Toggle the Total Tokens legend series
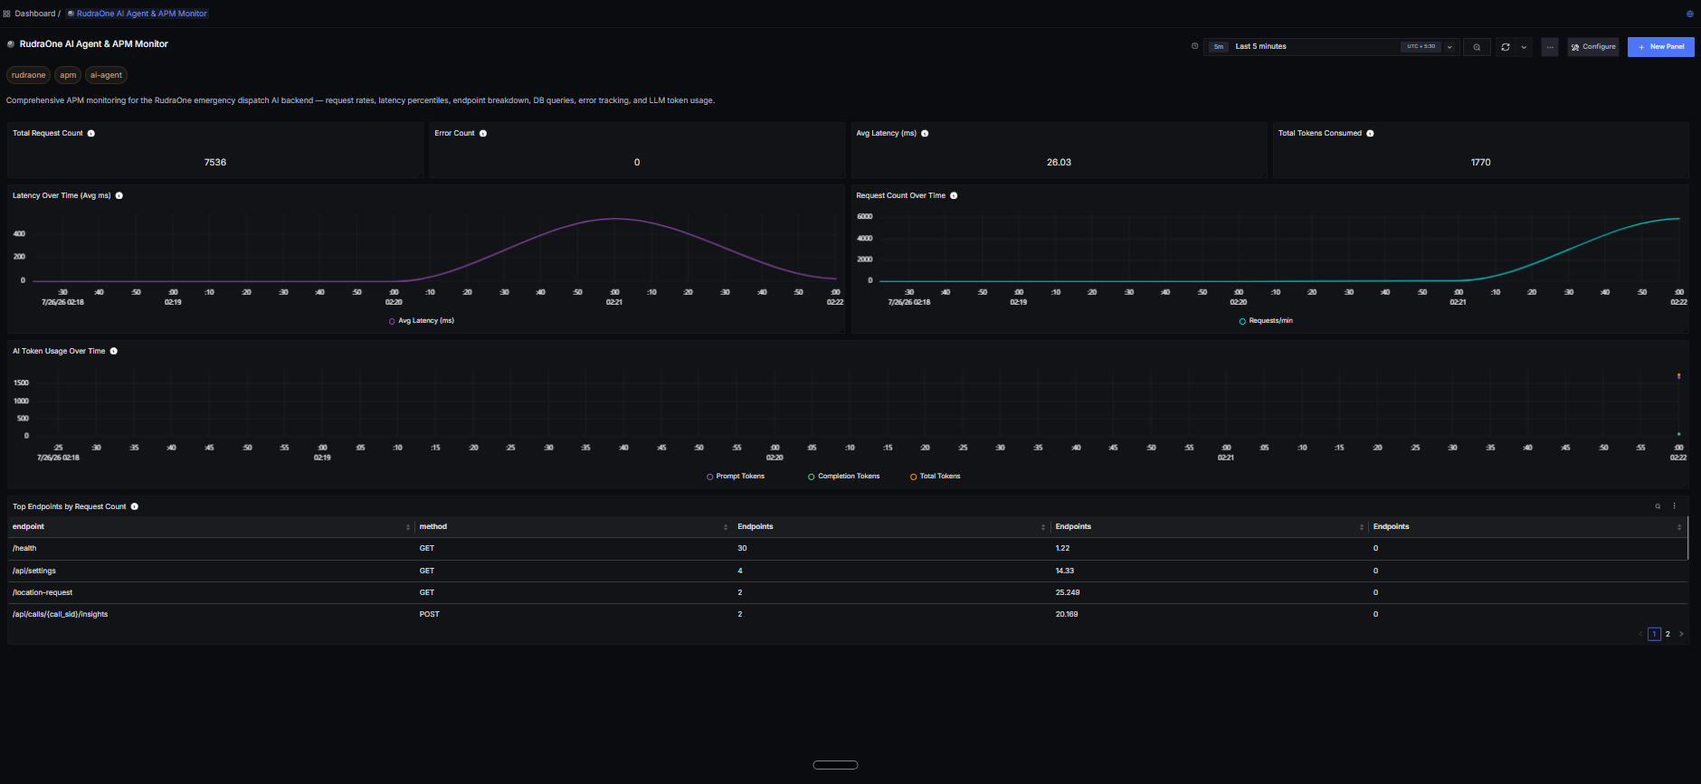The image size is (1701, 784). [x=936, y=477]
